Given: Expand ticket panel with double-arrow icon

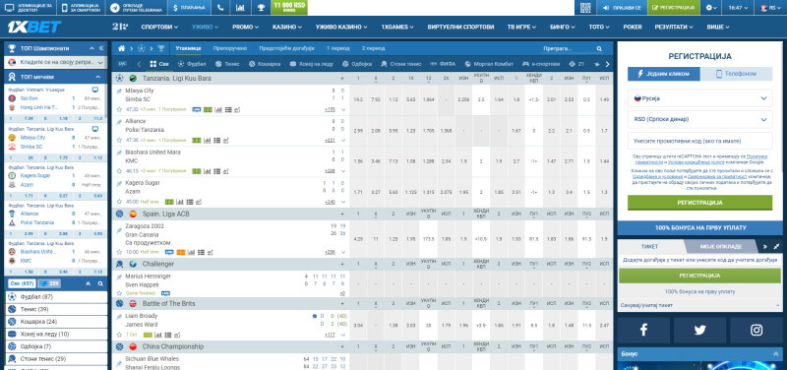Looking at the screenshot, I should [765, 246].
